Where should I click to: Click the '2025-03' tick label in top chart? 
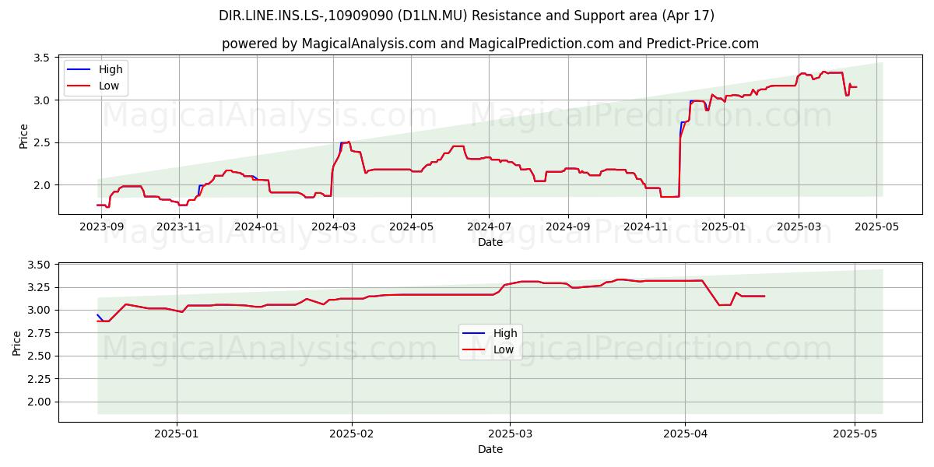tap(799, 227)
